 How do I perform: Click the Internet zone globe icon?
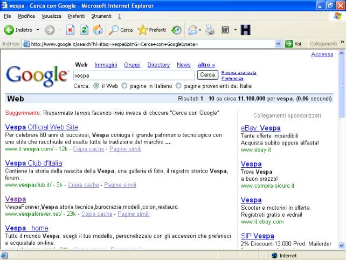click(x=274, y=256)
